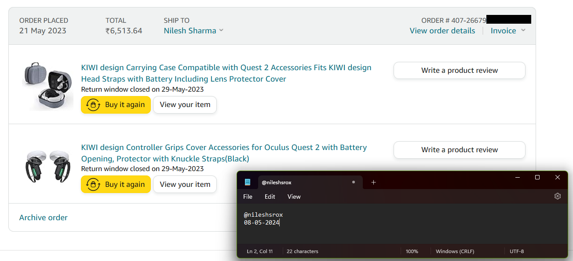This screenshot has width=573, height=261.
Task: Open the File menu in Notepad
Action: 248,197
